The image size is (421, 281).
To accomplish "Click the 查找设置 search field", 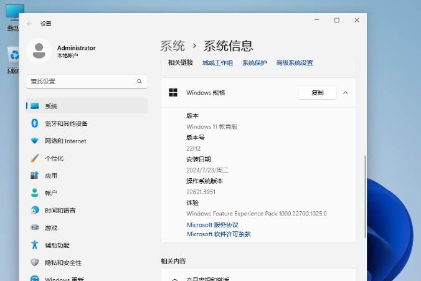I will coord(81,82).
